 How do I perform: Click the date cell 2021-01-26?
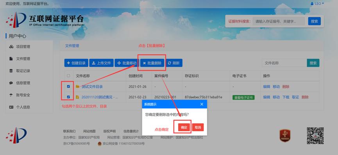138,87
